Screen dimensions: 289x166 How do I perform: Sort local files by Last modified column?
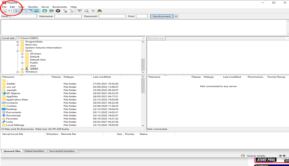pyautogui.click(x=102, y=77)
